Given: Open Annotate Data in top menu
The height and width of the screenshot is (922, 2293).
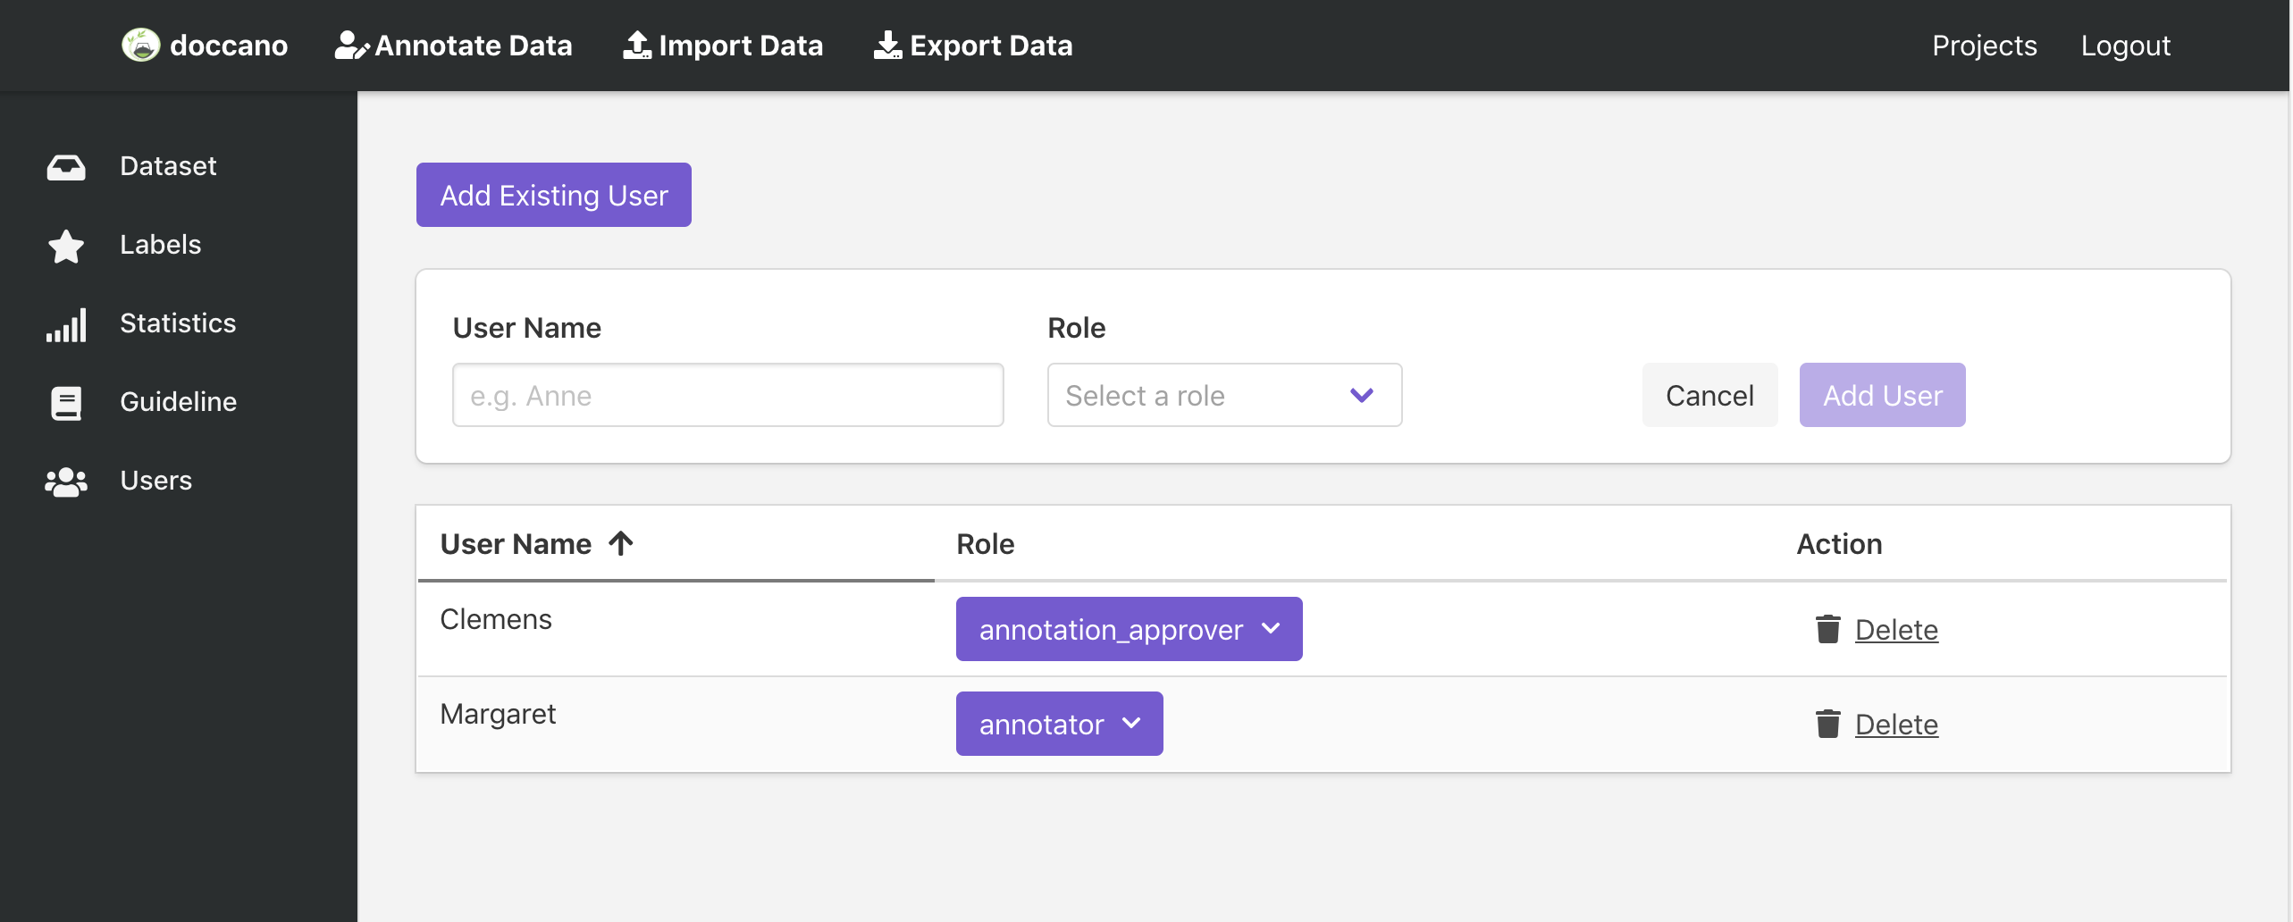Looking at the screenshot, I should tap(454, 45).
